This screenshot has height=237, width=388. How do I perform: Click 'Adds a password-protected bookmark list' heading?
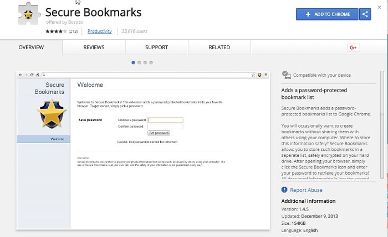coord(314,94)
